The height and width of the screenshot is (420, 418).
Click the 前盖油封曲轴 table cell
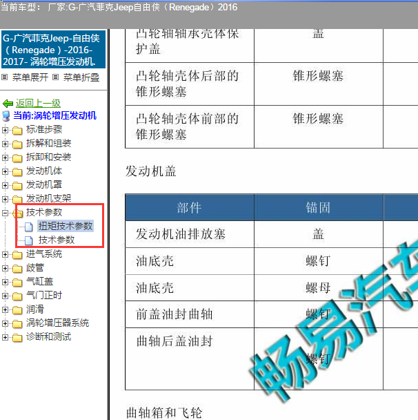(x=190, y=314)
